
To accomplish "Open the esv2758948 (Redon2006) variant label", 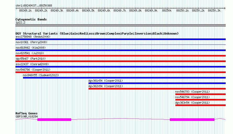I will point(33,37).
